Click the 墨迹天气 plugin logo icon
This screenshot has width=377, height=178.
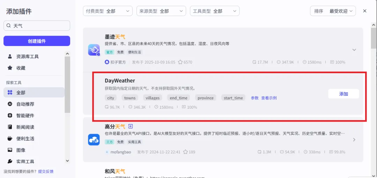(x=94, y=50)
